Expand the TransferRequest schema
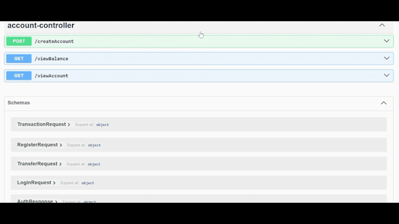Screen dimensions: 399x224 (37, 164)
